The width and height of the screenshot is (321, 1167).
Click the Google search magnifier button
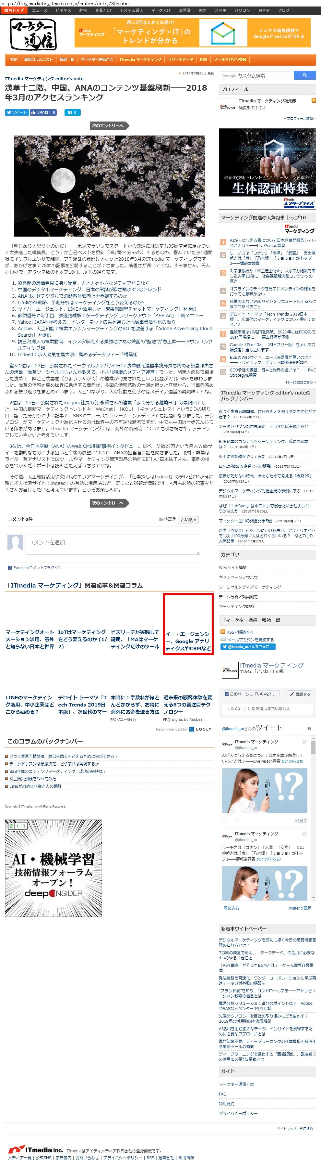305,75
